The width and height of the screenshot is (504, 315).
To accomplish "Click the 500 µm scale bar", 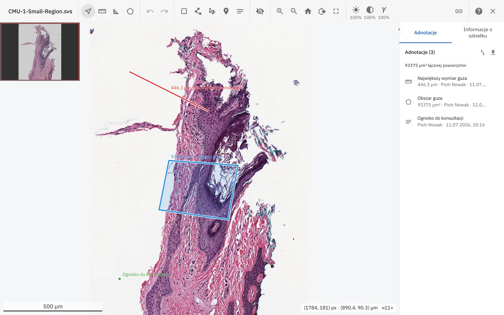I will 53,307.
